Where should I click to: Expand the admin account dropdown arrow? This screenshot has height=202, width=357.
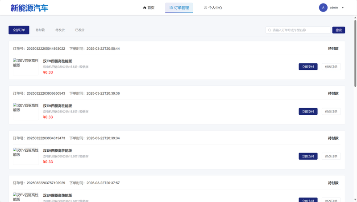point(343,8)
